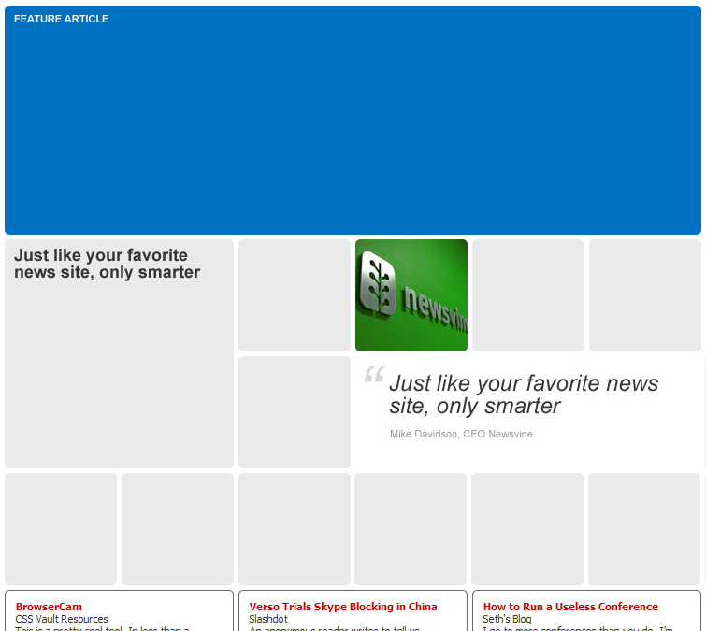Click the large grey quotation mark icon

point(374,376)
